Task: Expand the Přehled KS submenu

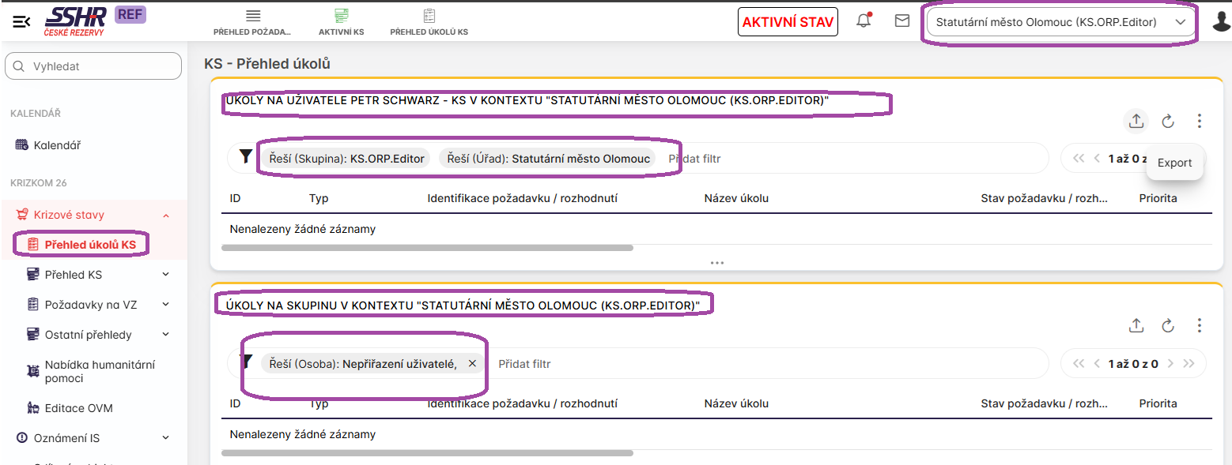Action: click(166, 275)
